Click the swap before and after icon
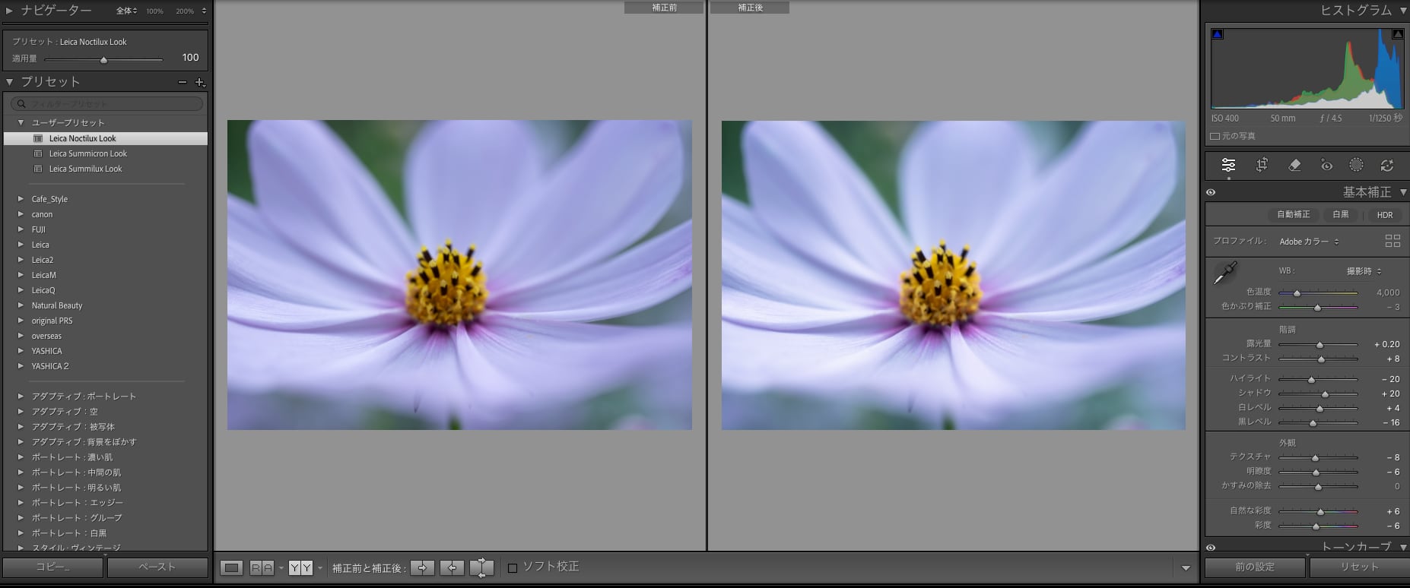Image resolution: width=1410 pixels, height=588 pixels. [481, 567]
